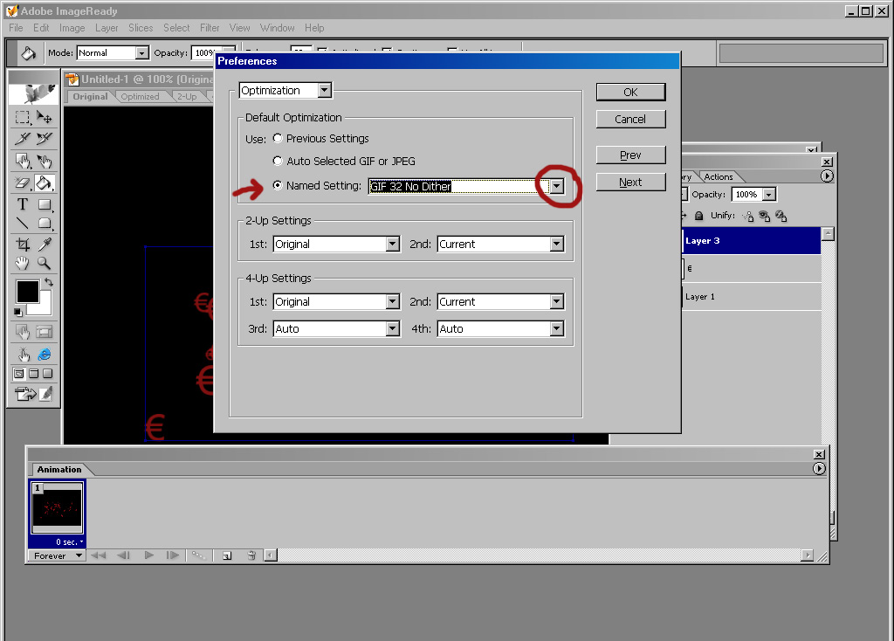Viewport: 894px width, 641px height.
Task: Expand the Optimization preferences category dropdown
Action: point(324,91)
